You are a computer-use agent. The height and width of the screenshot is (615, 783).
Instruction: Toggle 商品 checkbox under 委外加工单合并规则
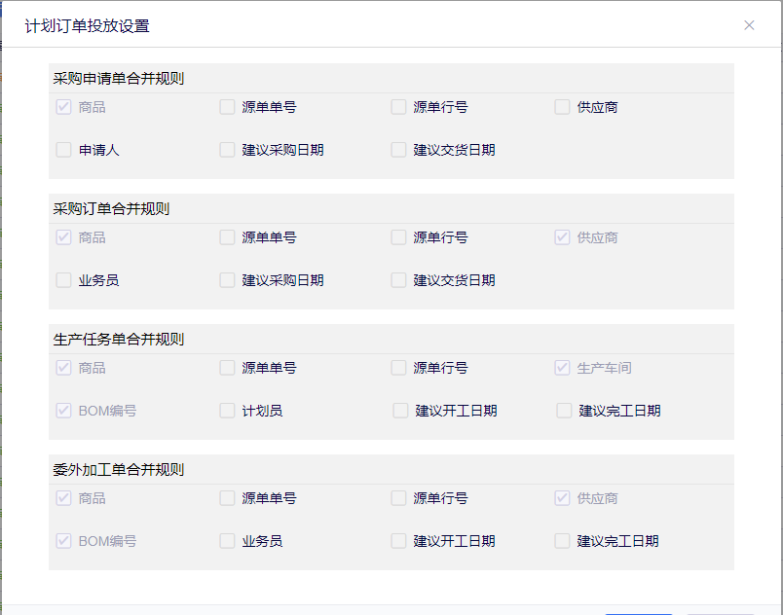[x=63, y=498]
